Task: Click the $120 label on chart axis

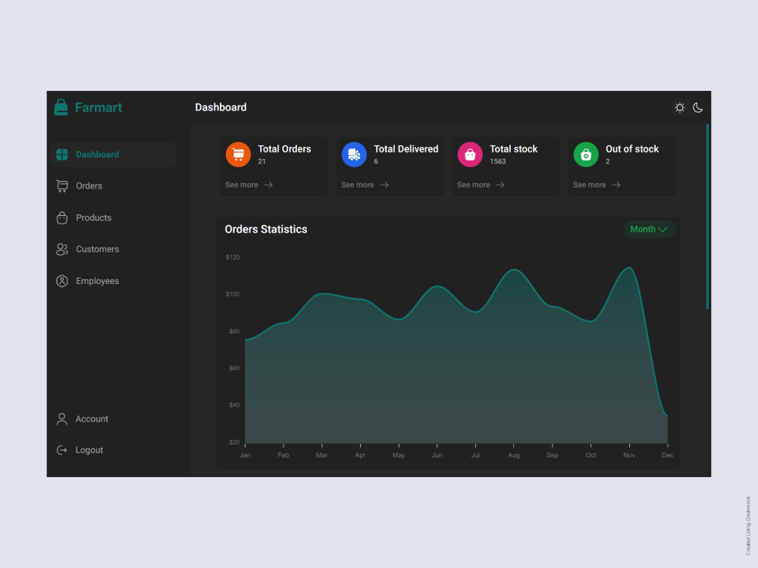Action: click(x=233, y=257)
